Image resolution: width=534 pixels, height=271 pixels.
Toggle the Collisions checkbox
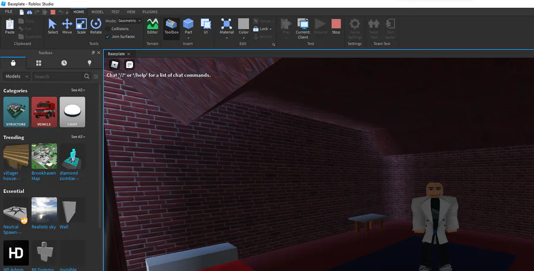tap(107, 29)
